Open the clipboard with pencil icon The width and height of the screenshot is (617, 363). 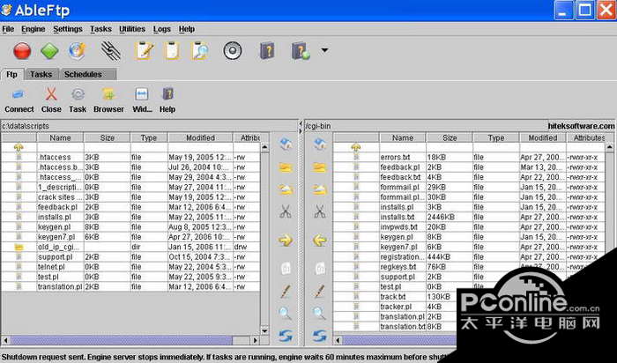(x=144, y=51)
